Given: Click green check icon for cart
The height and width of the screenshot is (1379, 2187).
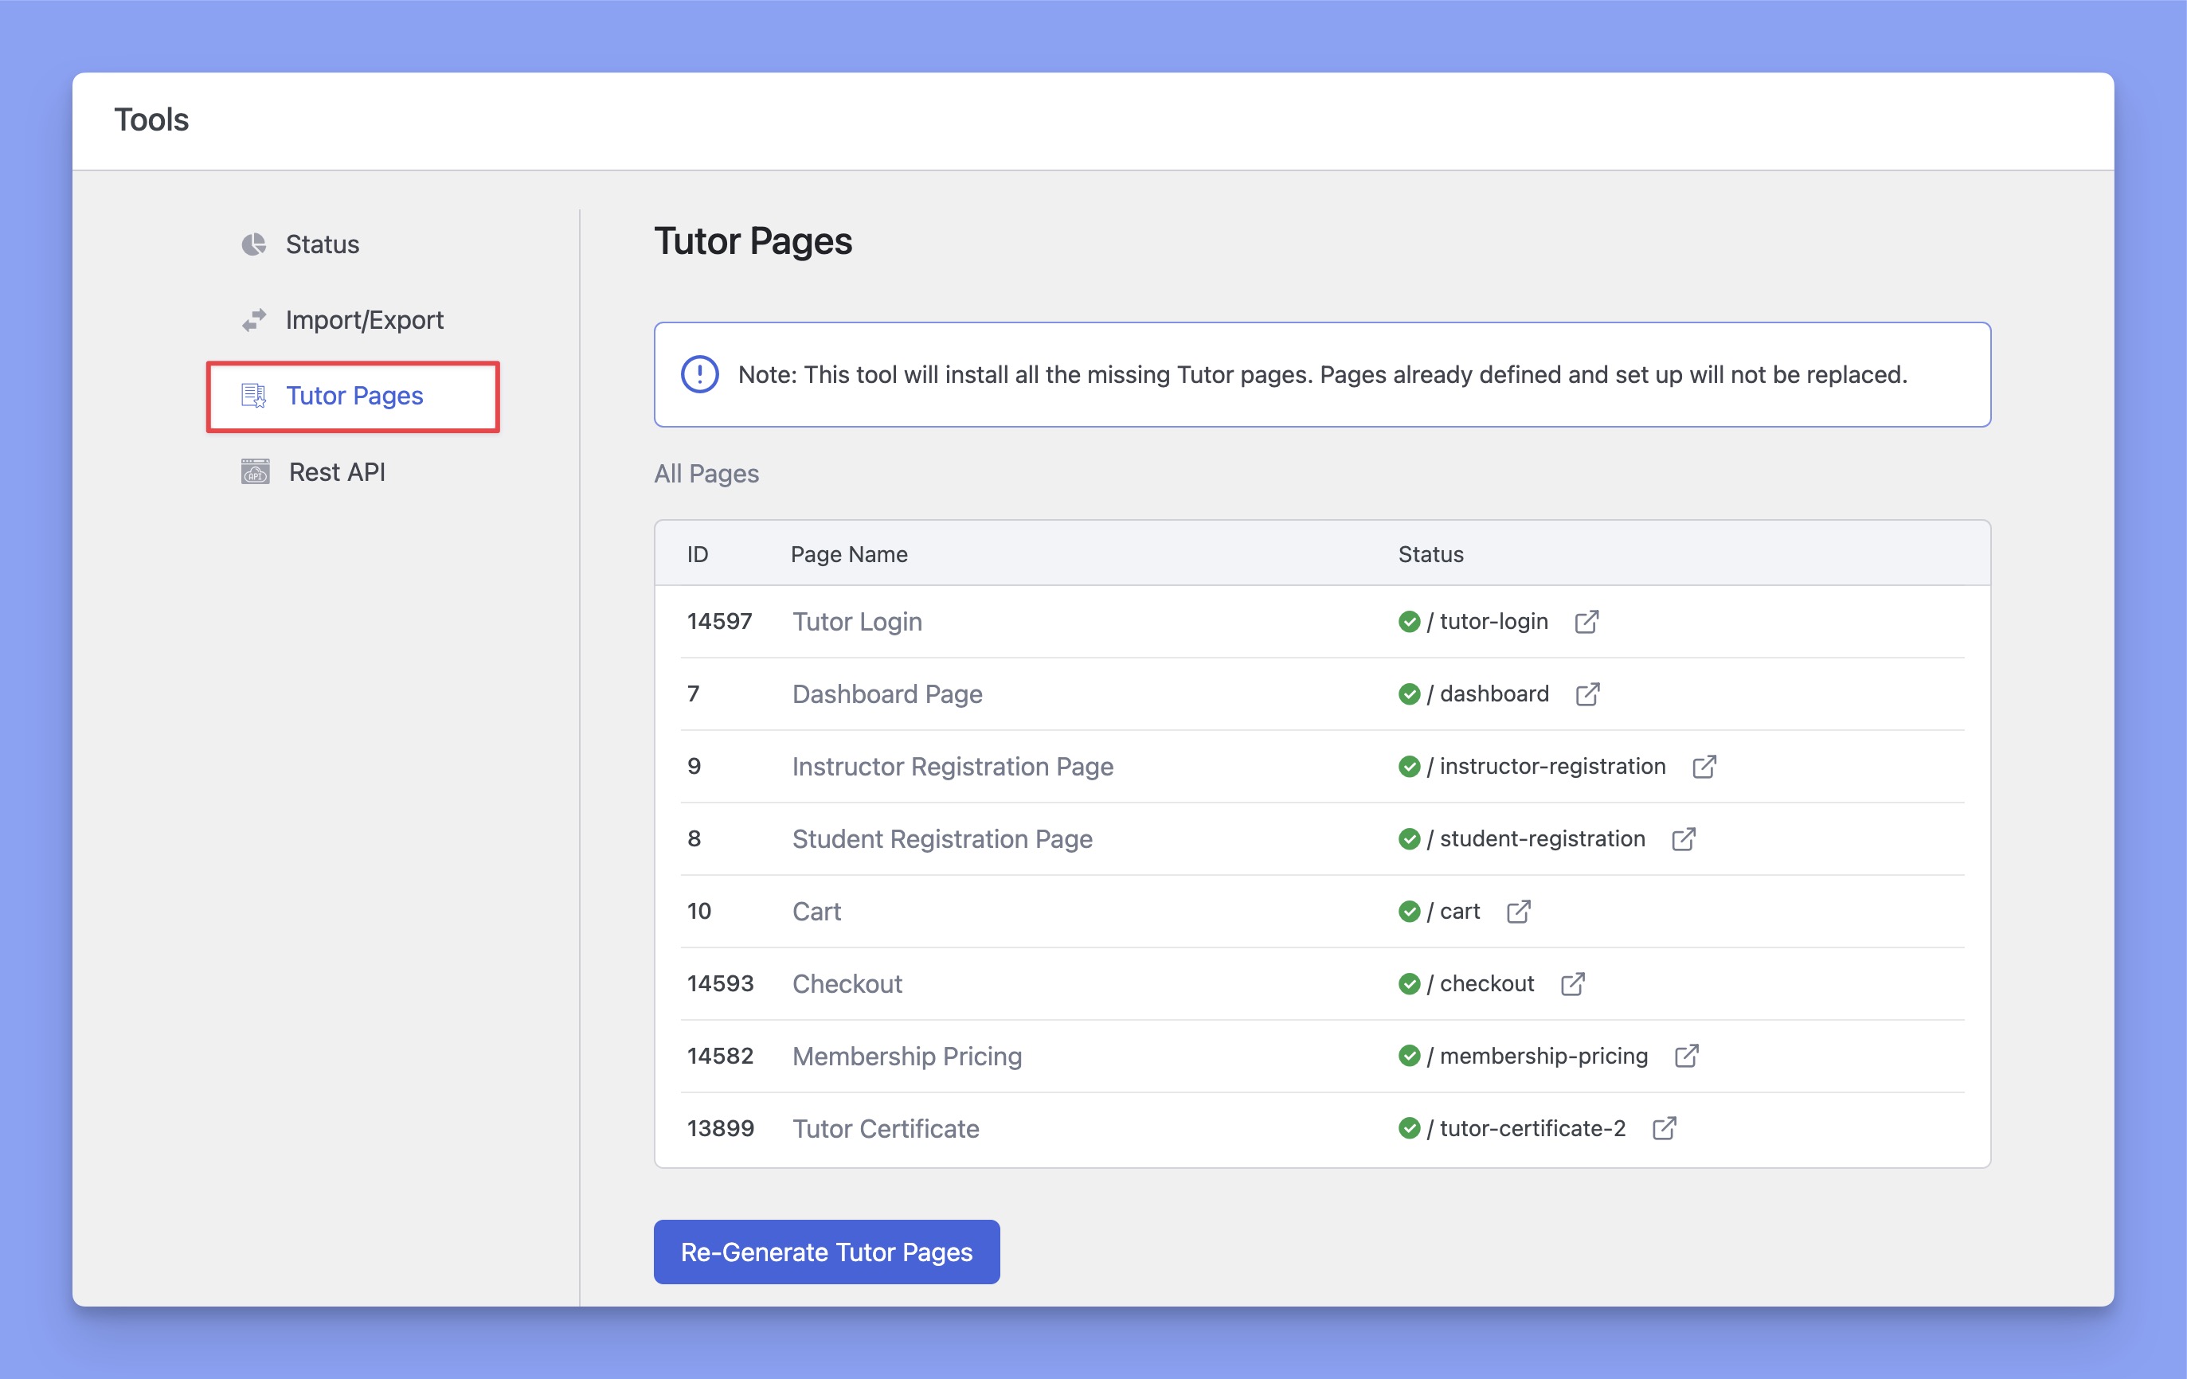Looking at the screenshot, I should [1409, 911].
